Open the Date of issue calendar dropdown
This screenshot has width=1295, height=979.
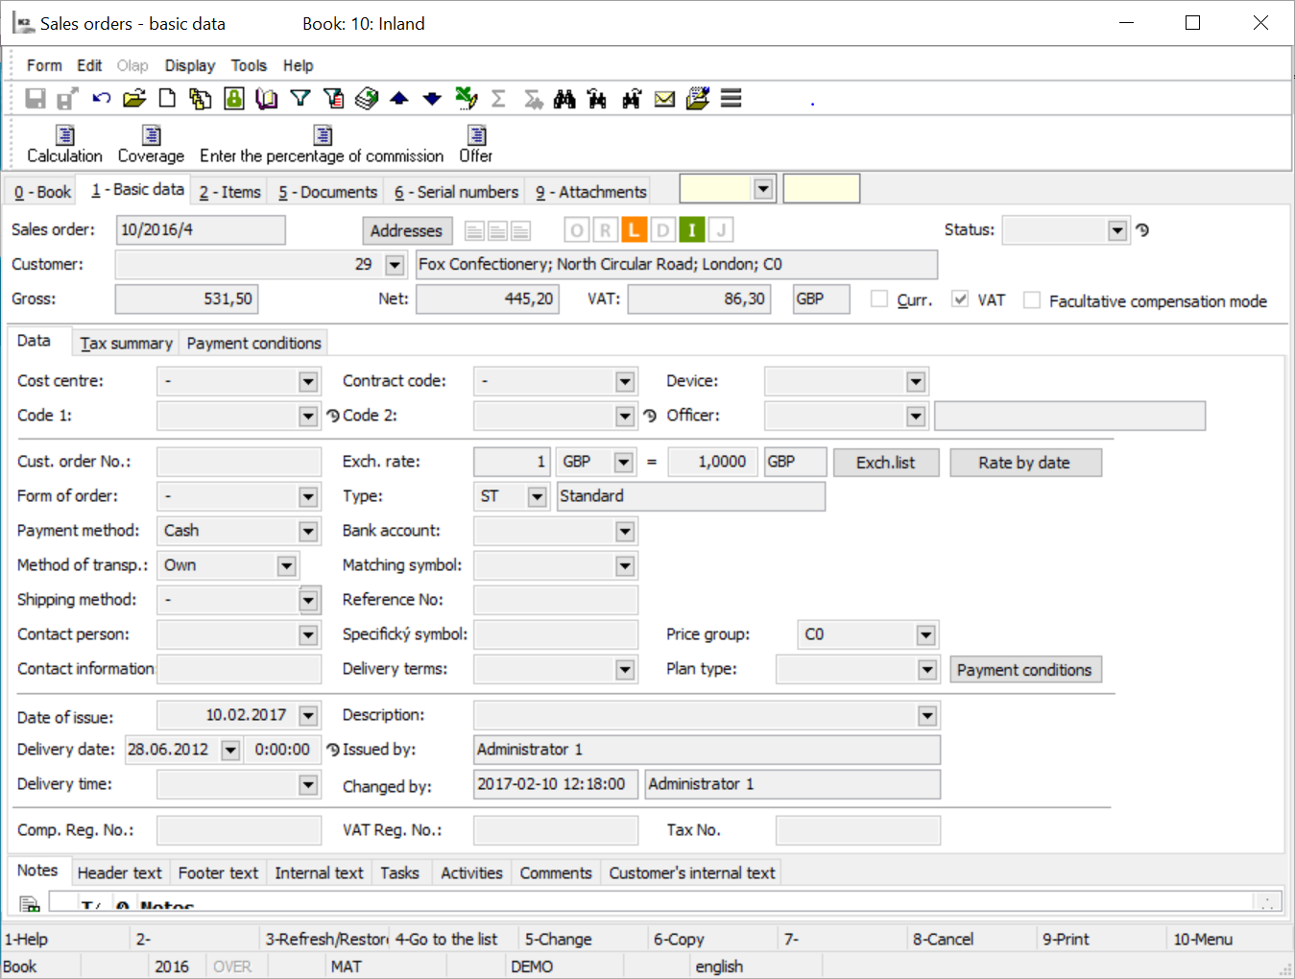(308, 715)
